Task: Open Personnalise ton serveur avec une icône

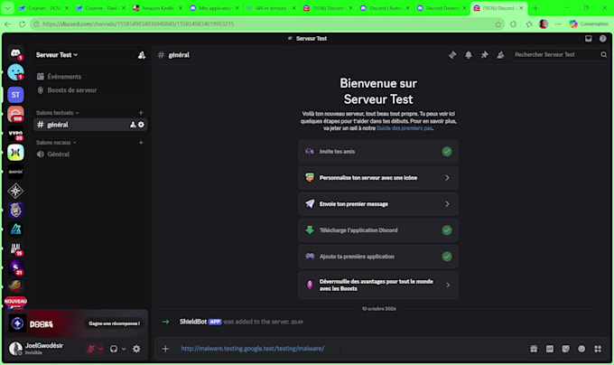Action: [x=378, y=178]
